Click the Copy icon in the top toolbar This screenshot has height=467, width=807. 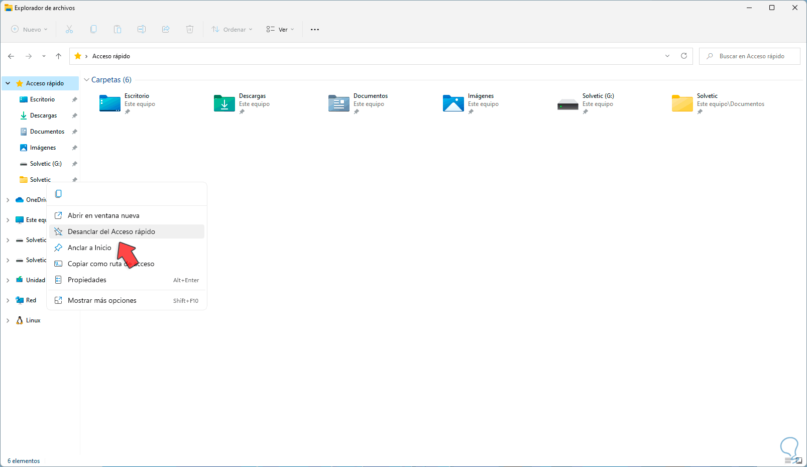point(93,30)
